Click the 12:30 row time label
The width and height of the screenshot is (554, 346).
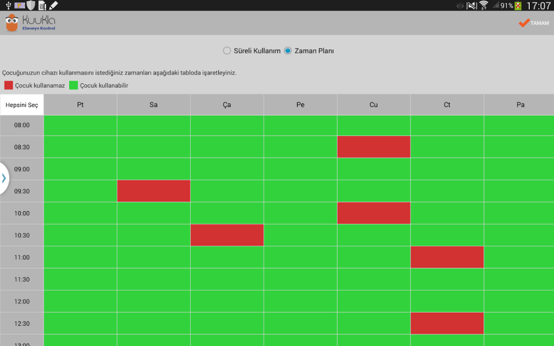22,324
